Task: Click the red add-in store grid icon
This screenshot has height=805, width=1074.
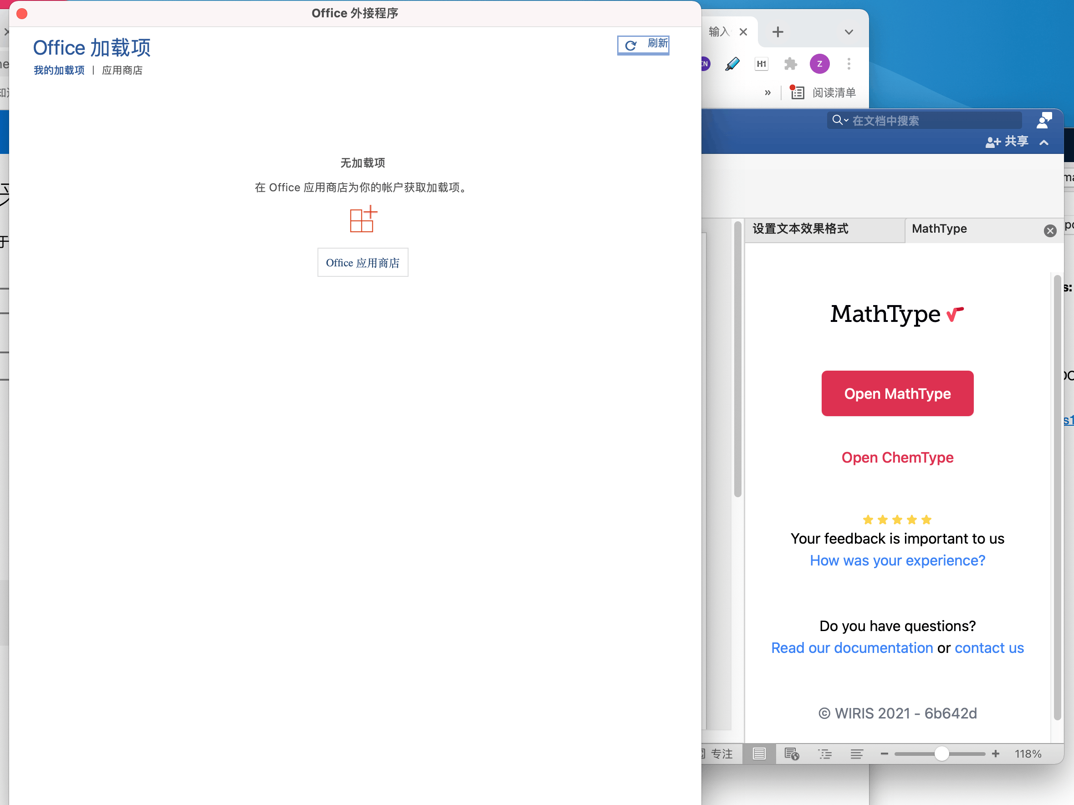Action: pos(363,219)
